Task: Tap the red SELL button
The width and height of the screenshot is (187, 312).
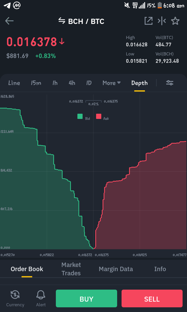Action: (152, 298)
